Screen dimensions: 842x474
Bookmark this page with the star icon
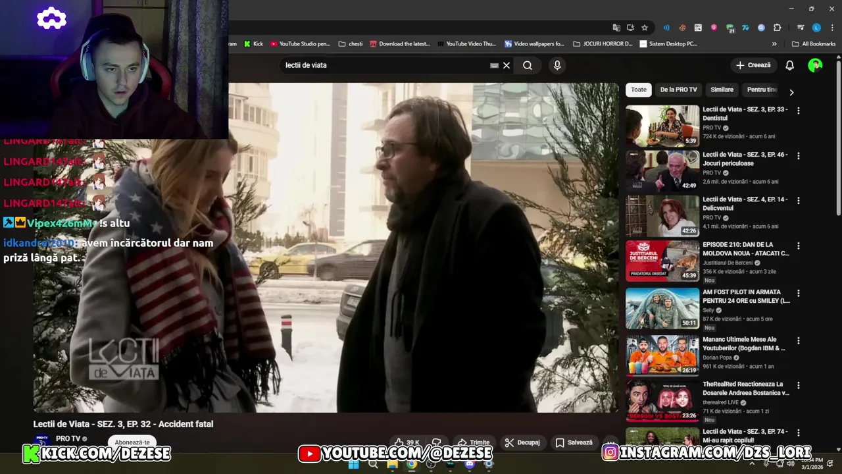tap(645, 28)
